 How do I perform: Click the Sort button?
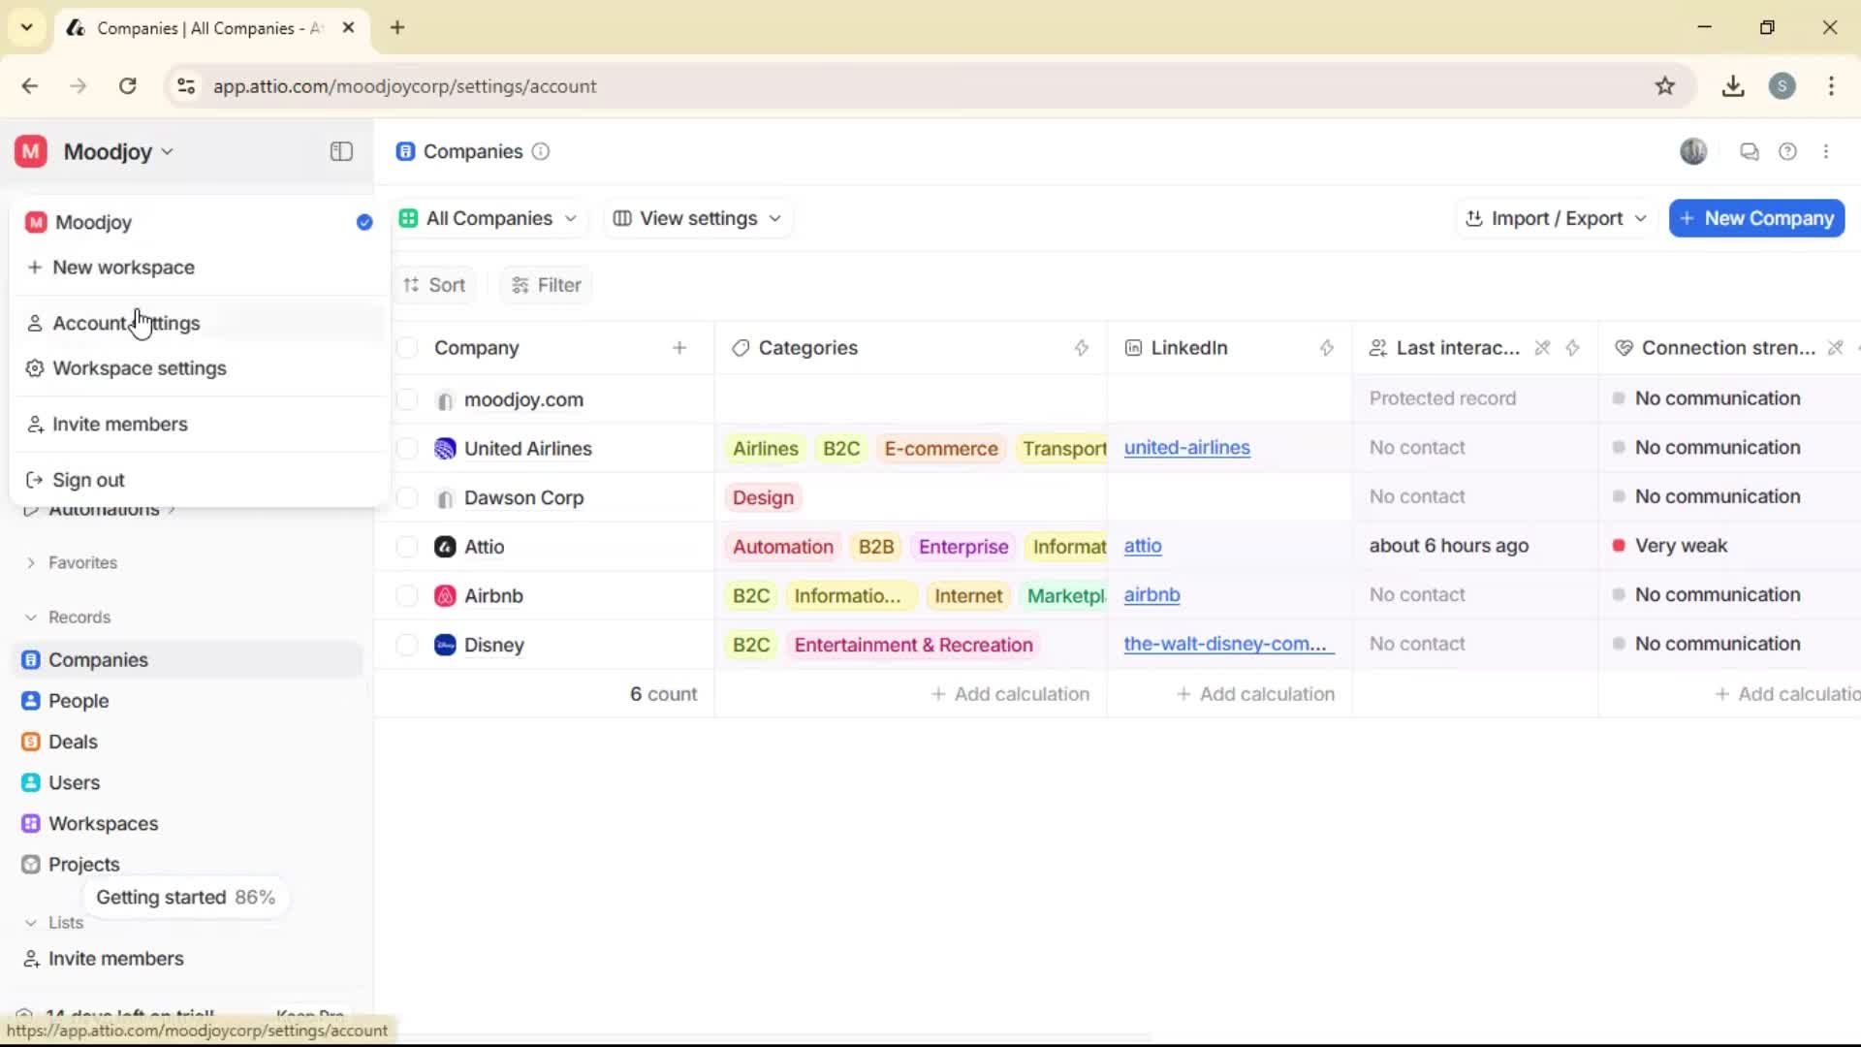coord(434,285)
